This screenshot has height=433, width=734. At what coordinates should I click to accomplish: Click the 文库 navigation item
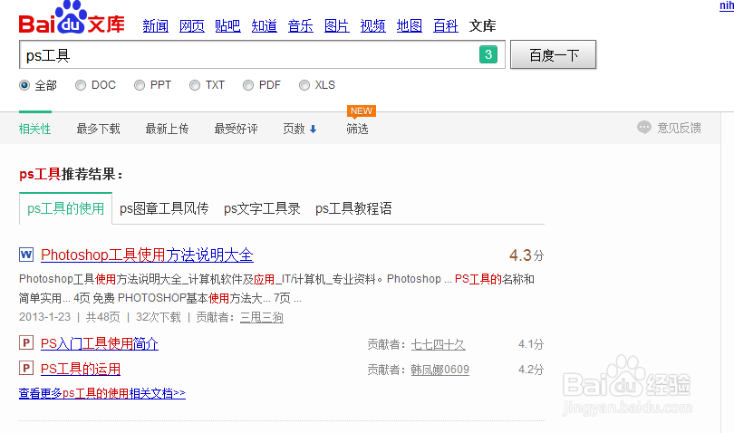click(483, 25)
